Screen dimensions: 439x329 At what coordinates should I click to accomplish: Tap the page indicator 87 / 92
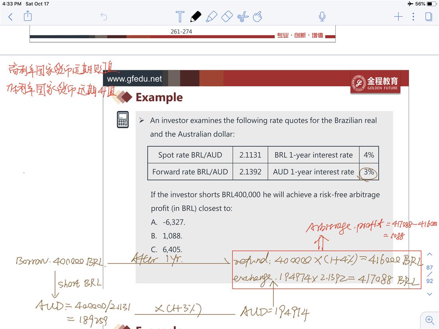pos(429,274)
